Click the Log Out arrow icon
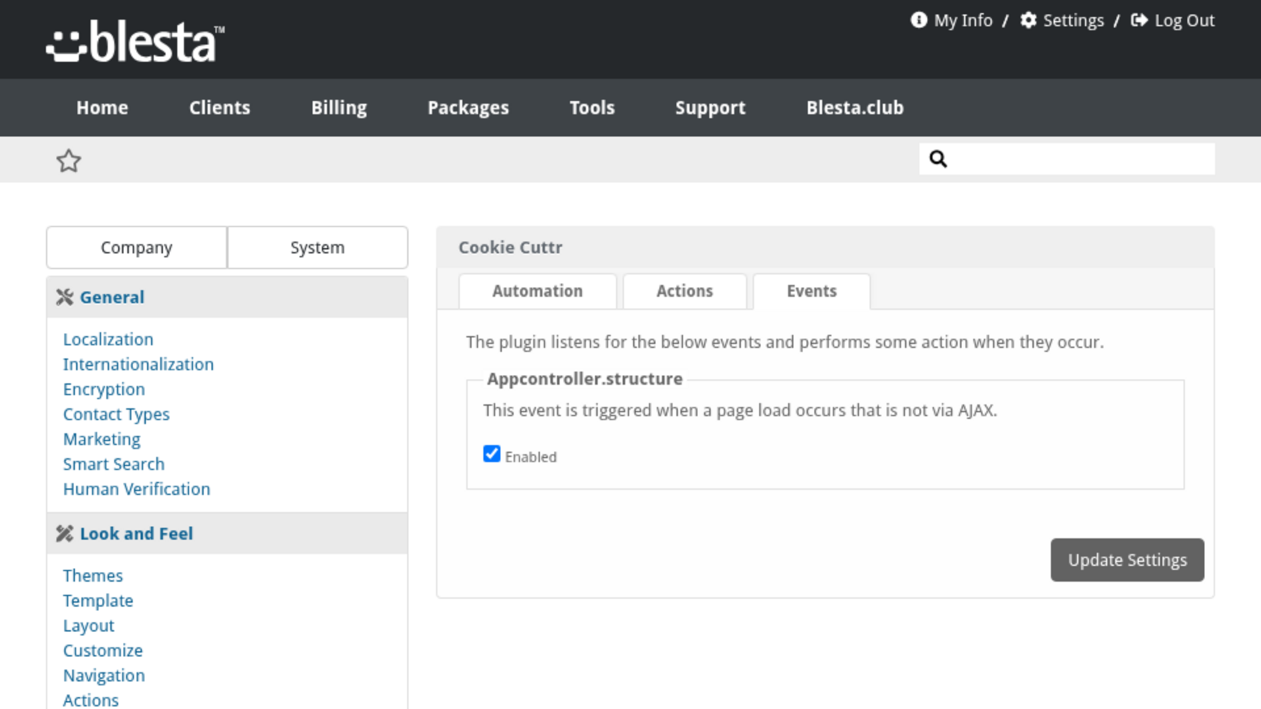The width and height of the screenshot is (1261, 709). [x=1139, y=20]
